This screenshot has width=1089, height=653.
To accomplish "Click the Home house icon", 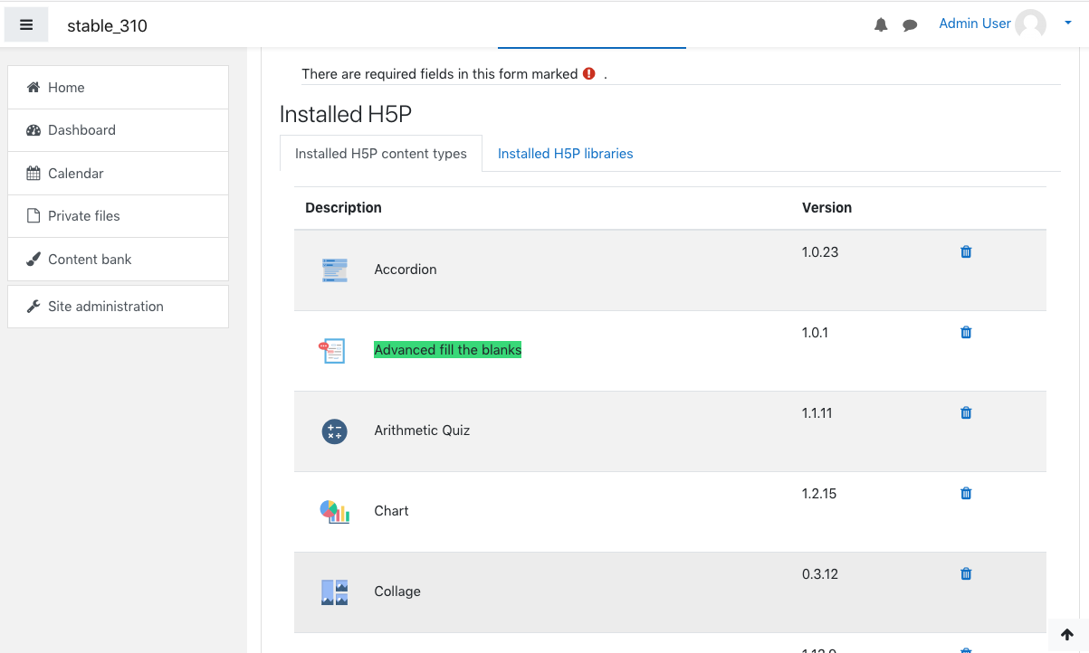I will (33, 88).
